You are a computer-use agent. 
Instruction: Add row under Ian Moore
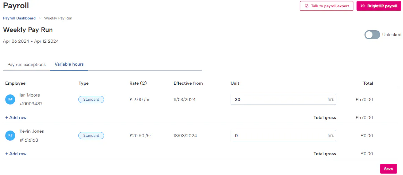pyautogui.click(x=16, y=118)
